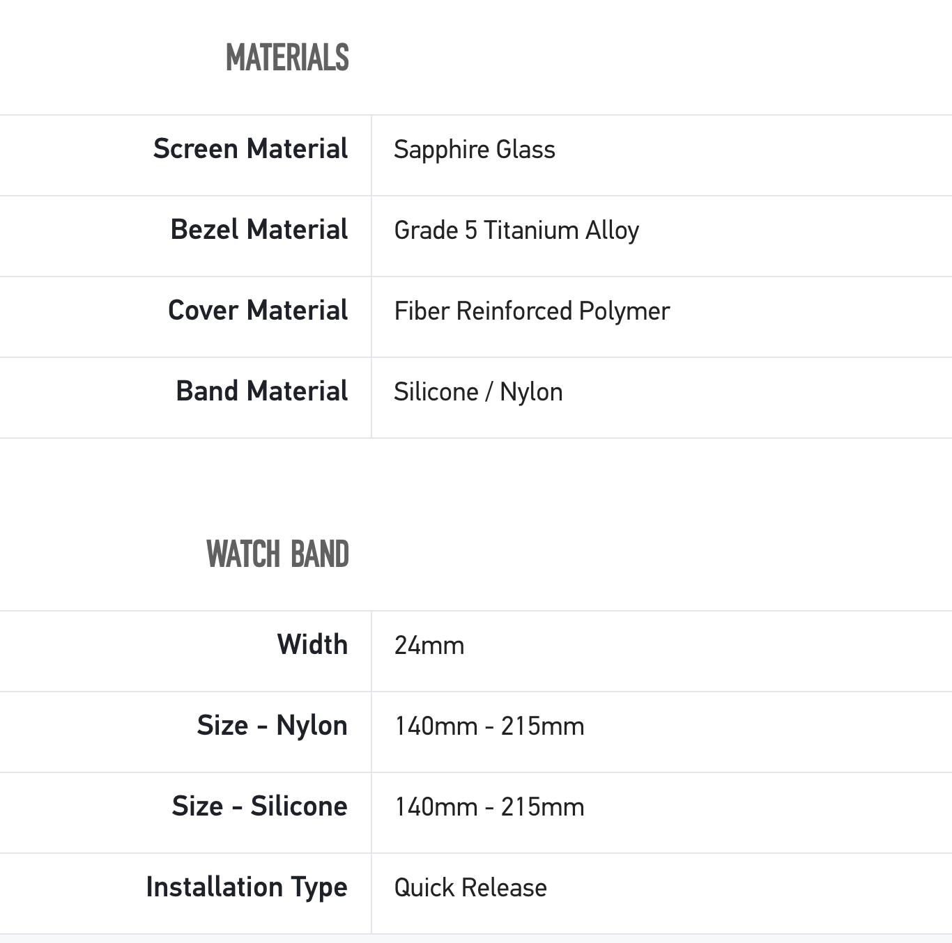Image resolution: width=952 pixels, height=943 pixels.
Task: Click the MATERIALS section heading
Action: tap(287, 58)
